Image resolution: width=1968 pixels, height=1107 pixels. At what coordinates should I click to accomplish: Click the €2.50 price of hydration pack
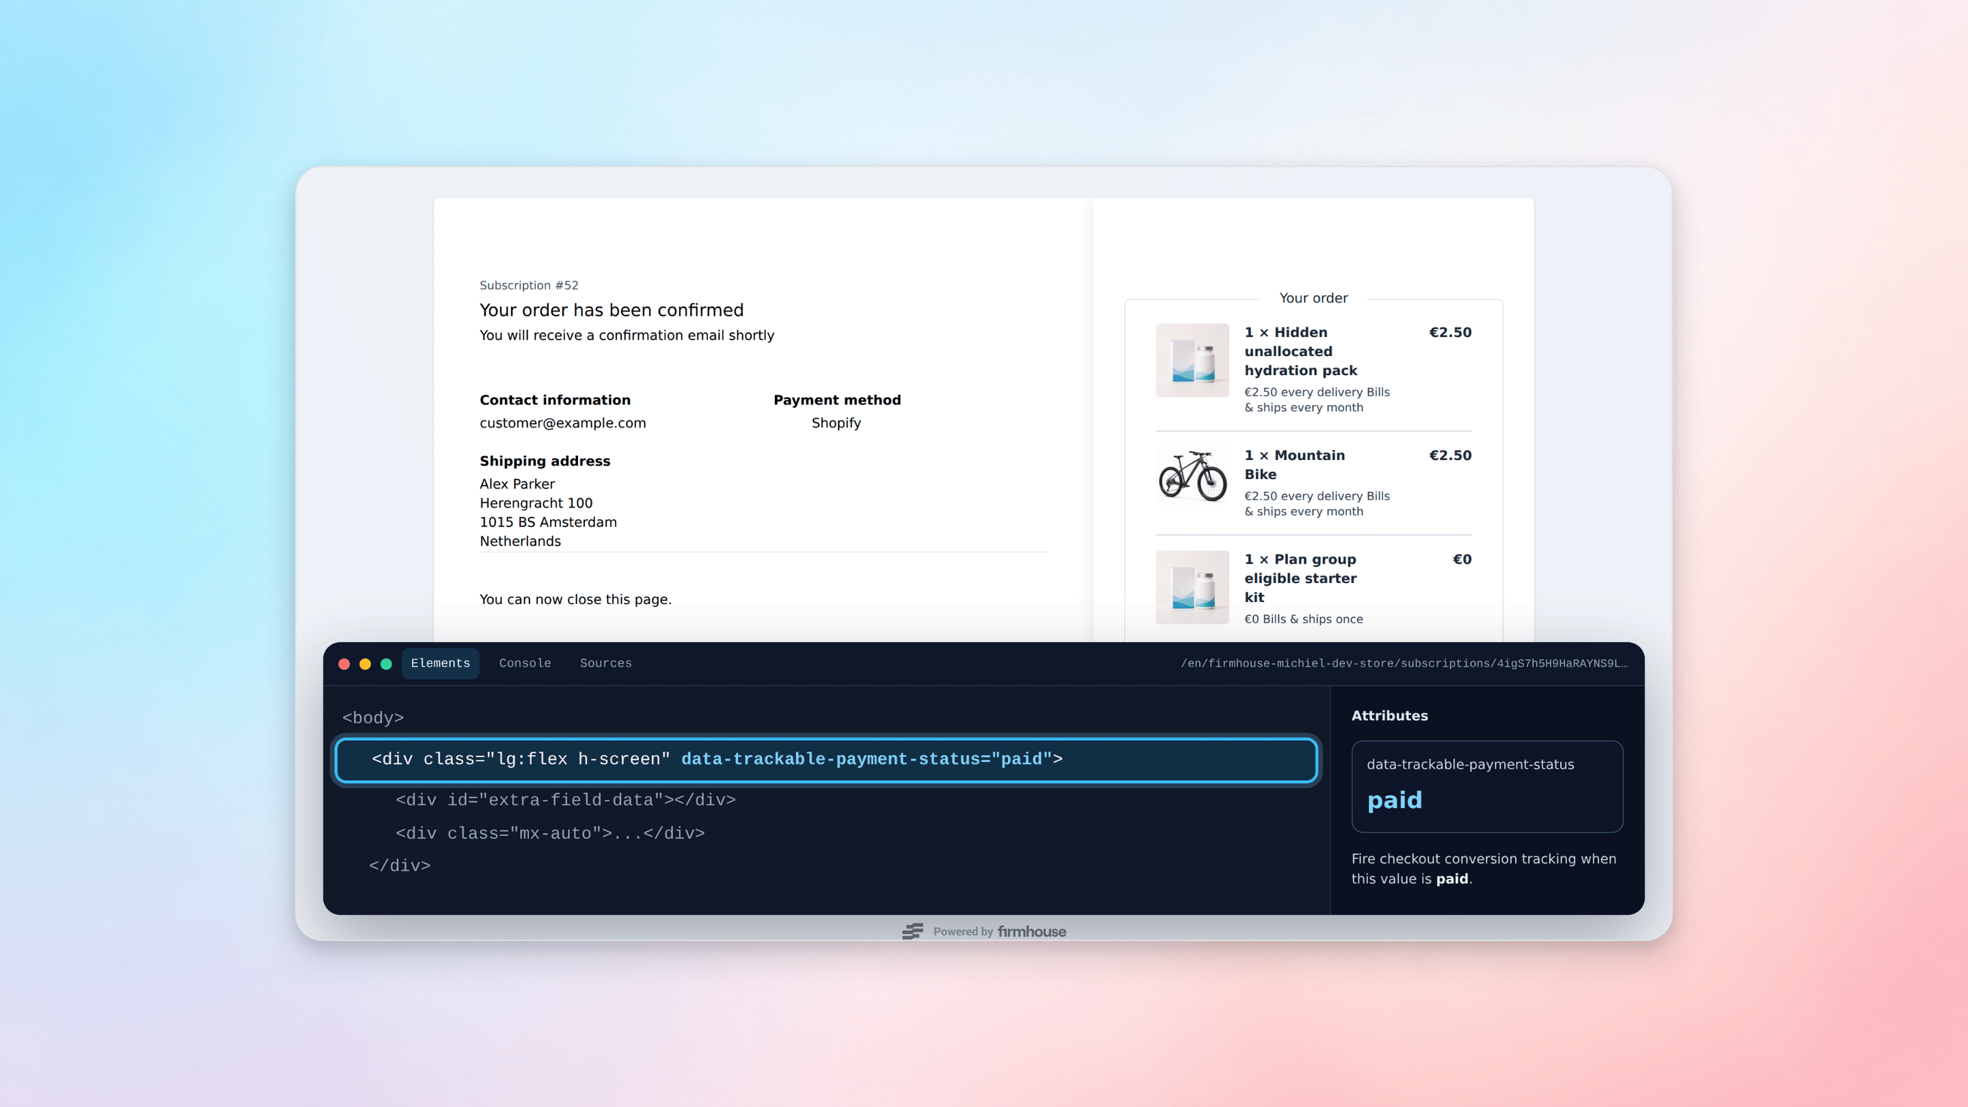(1450, 332)
